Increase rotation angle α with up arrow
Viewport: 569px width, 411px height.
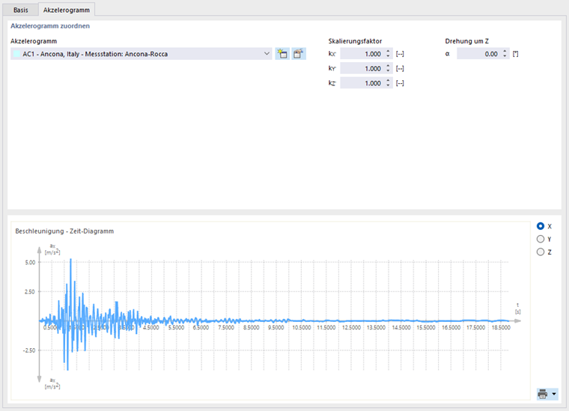point(505,51)
